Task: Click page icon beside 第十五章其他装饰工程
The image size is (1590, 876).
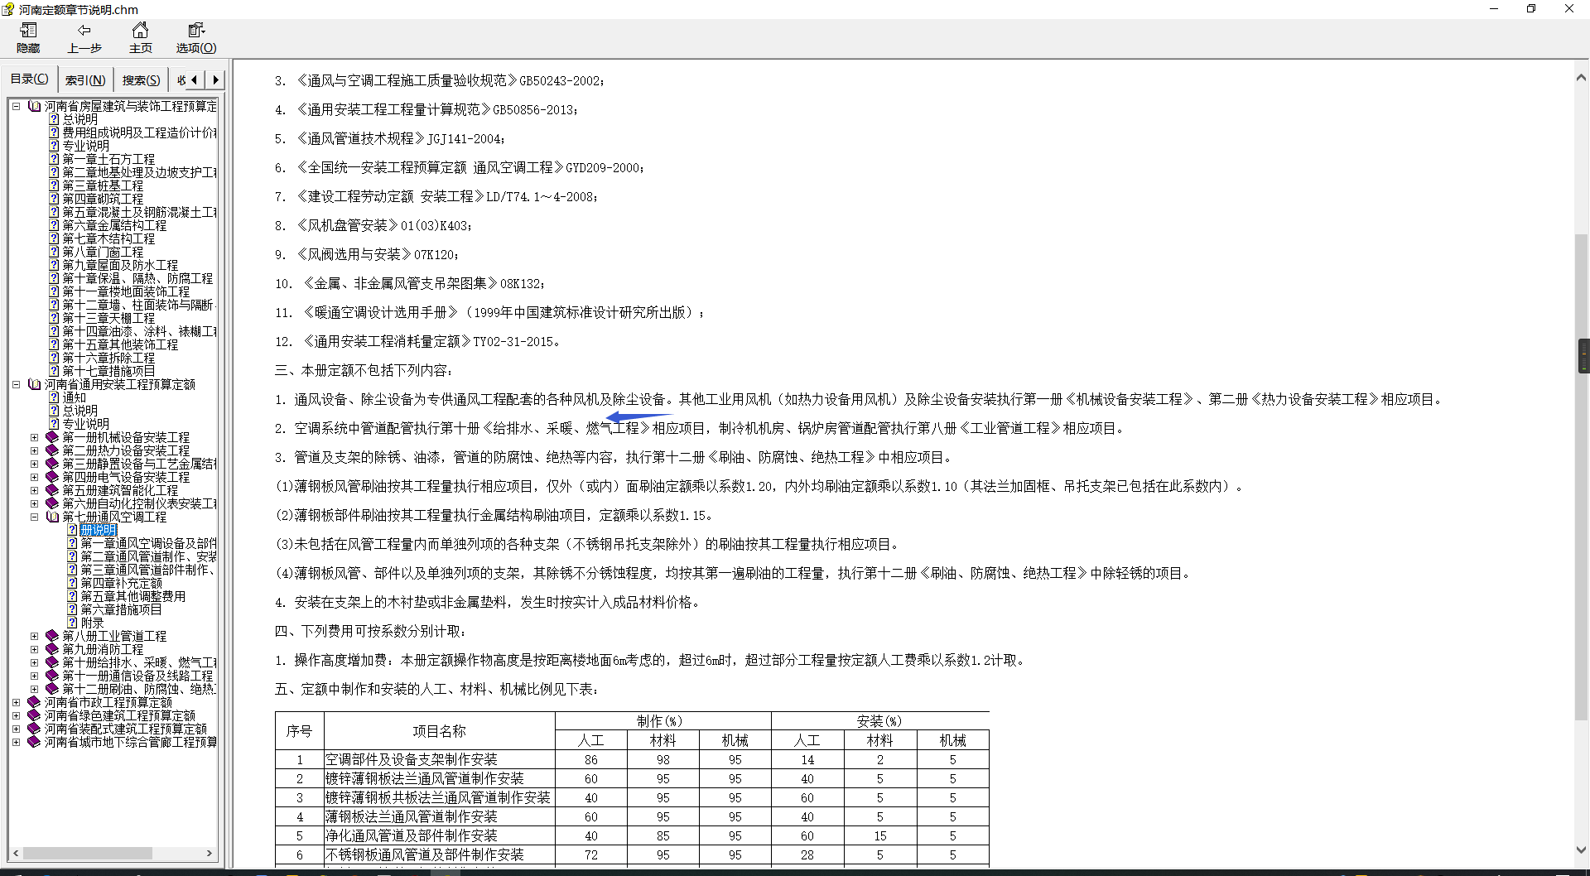Action: pyautogui.click(x=54, y=344)
